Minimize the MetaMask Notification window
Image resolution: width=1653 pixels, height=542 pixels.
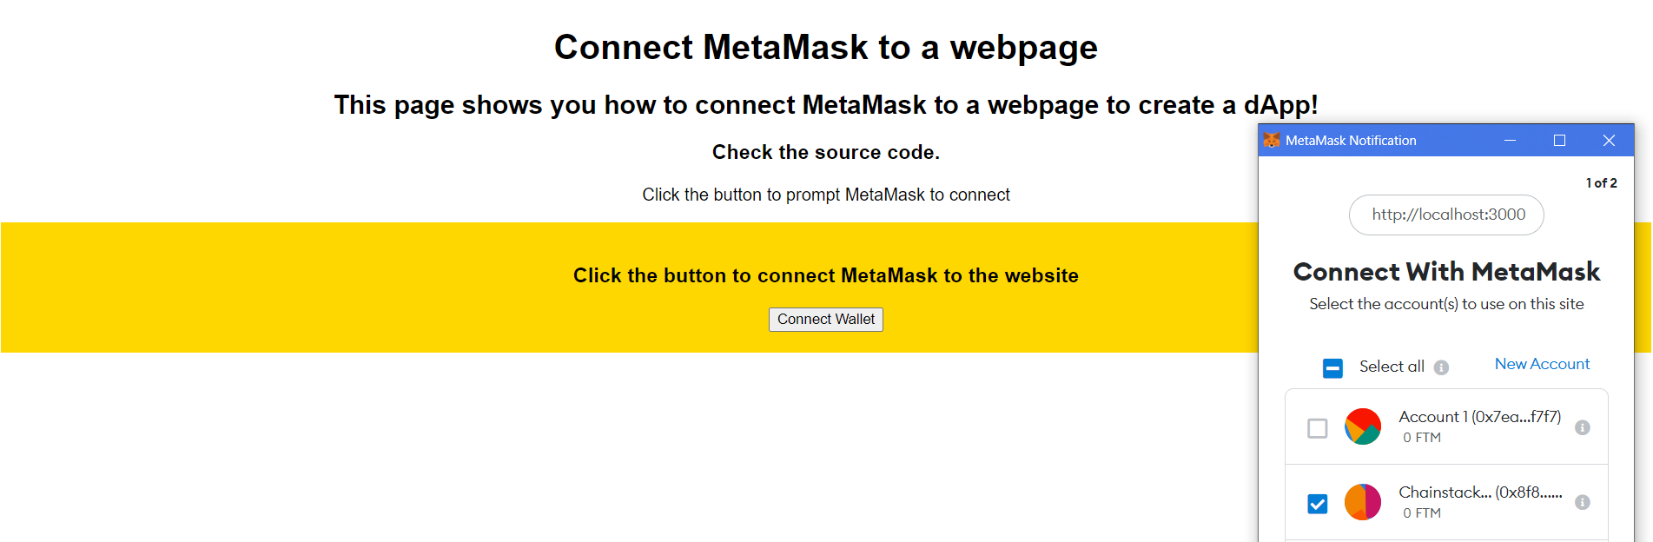[x=1510, y=140]
